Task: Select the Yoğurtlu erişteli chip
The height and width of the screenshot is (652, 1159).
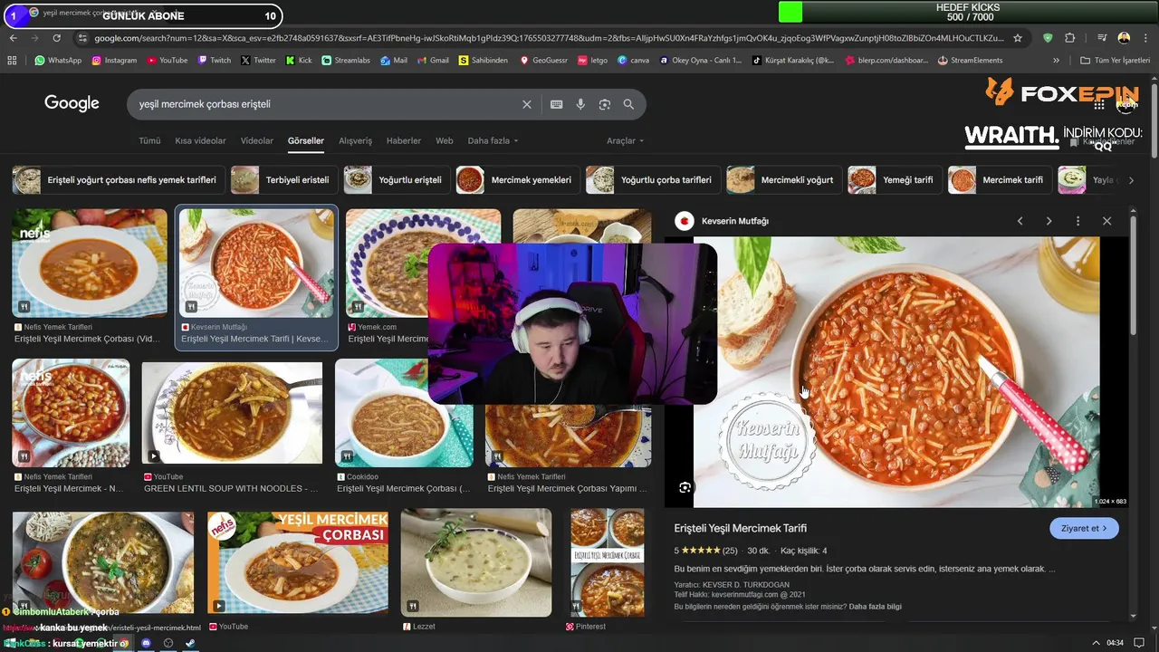Action: [x=397, y=180]
